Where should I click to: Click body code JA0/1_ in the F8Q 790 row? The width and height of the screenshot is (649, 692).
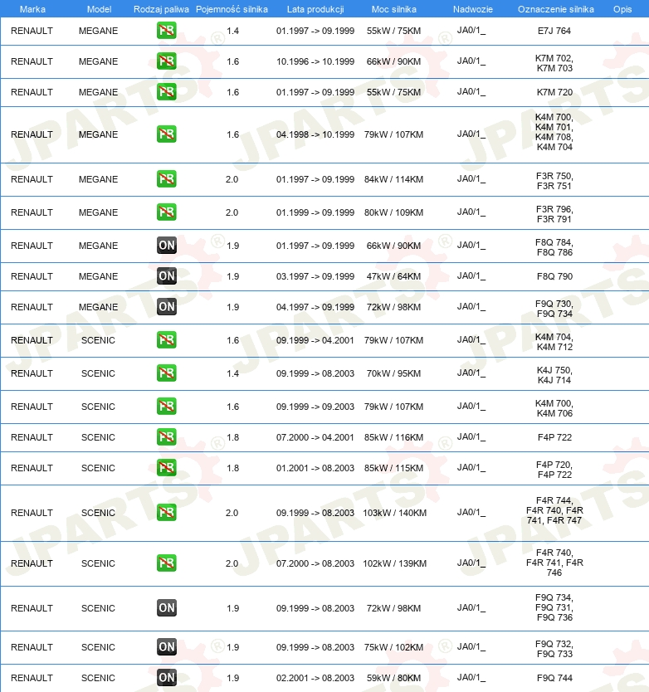click(471, 276)
